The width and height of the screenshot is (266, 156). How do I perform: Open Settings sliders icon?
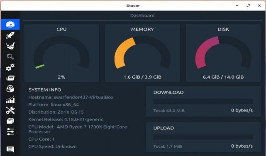tap(10, 132)
